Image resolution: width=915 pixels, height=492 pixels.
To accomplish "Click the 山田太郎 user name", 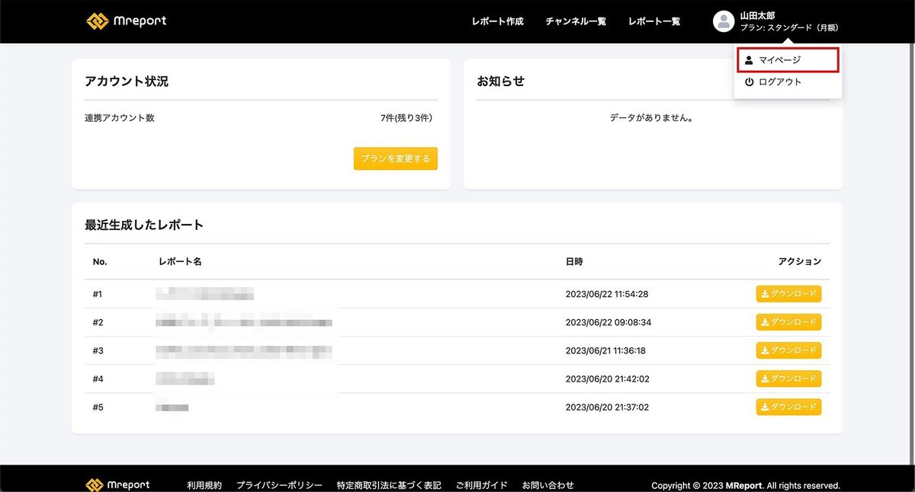I will [x=757, y=15].
